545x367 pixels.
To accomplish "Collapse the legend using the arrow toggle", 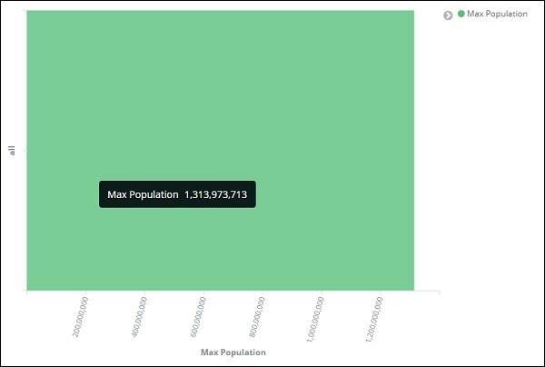I will 448,15.
